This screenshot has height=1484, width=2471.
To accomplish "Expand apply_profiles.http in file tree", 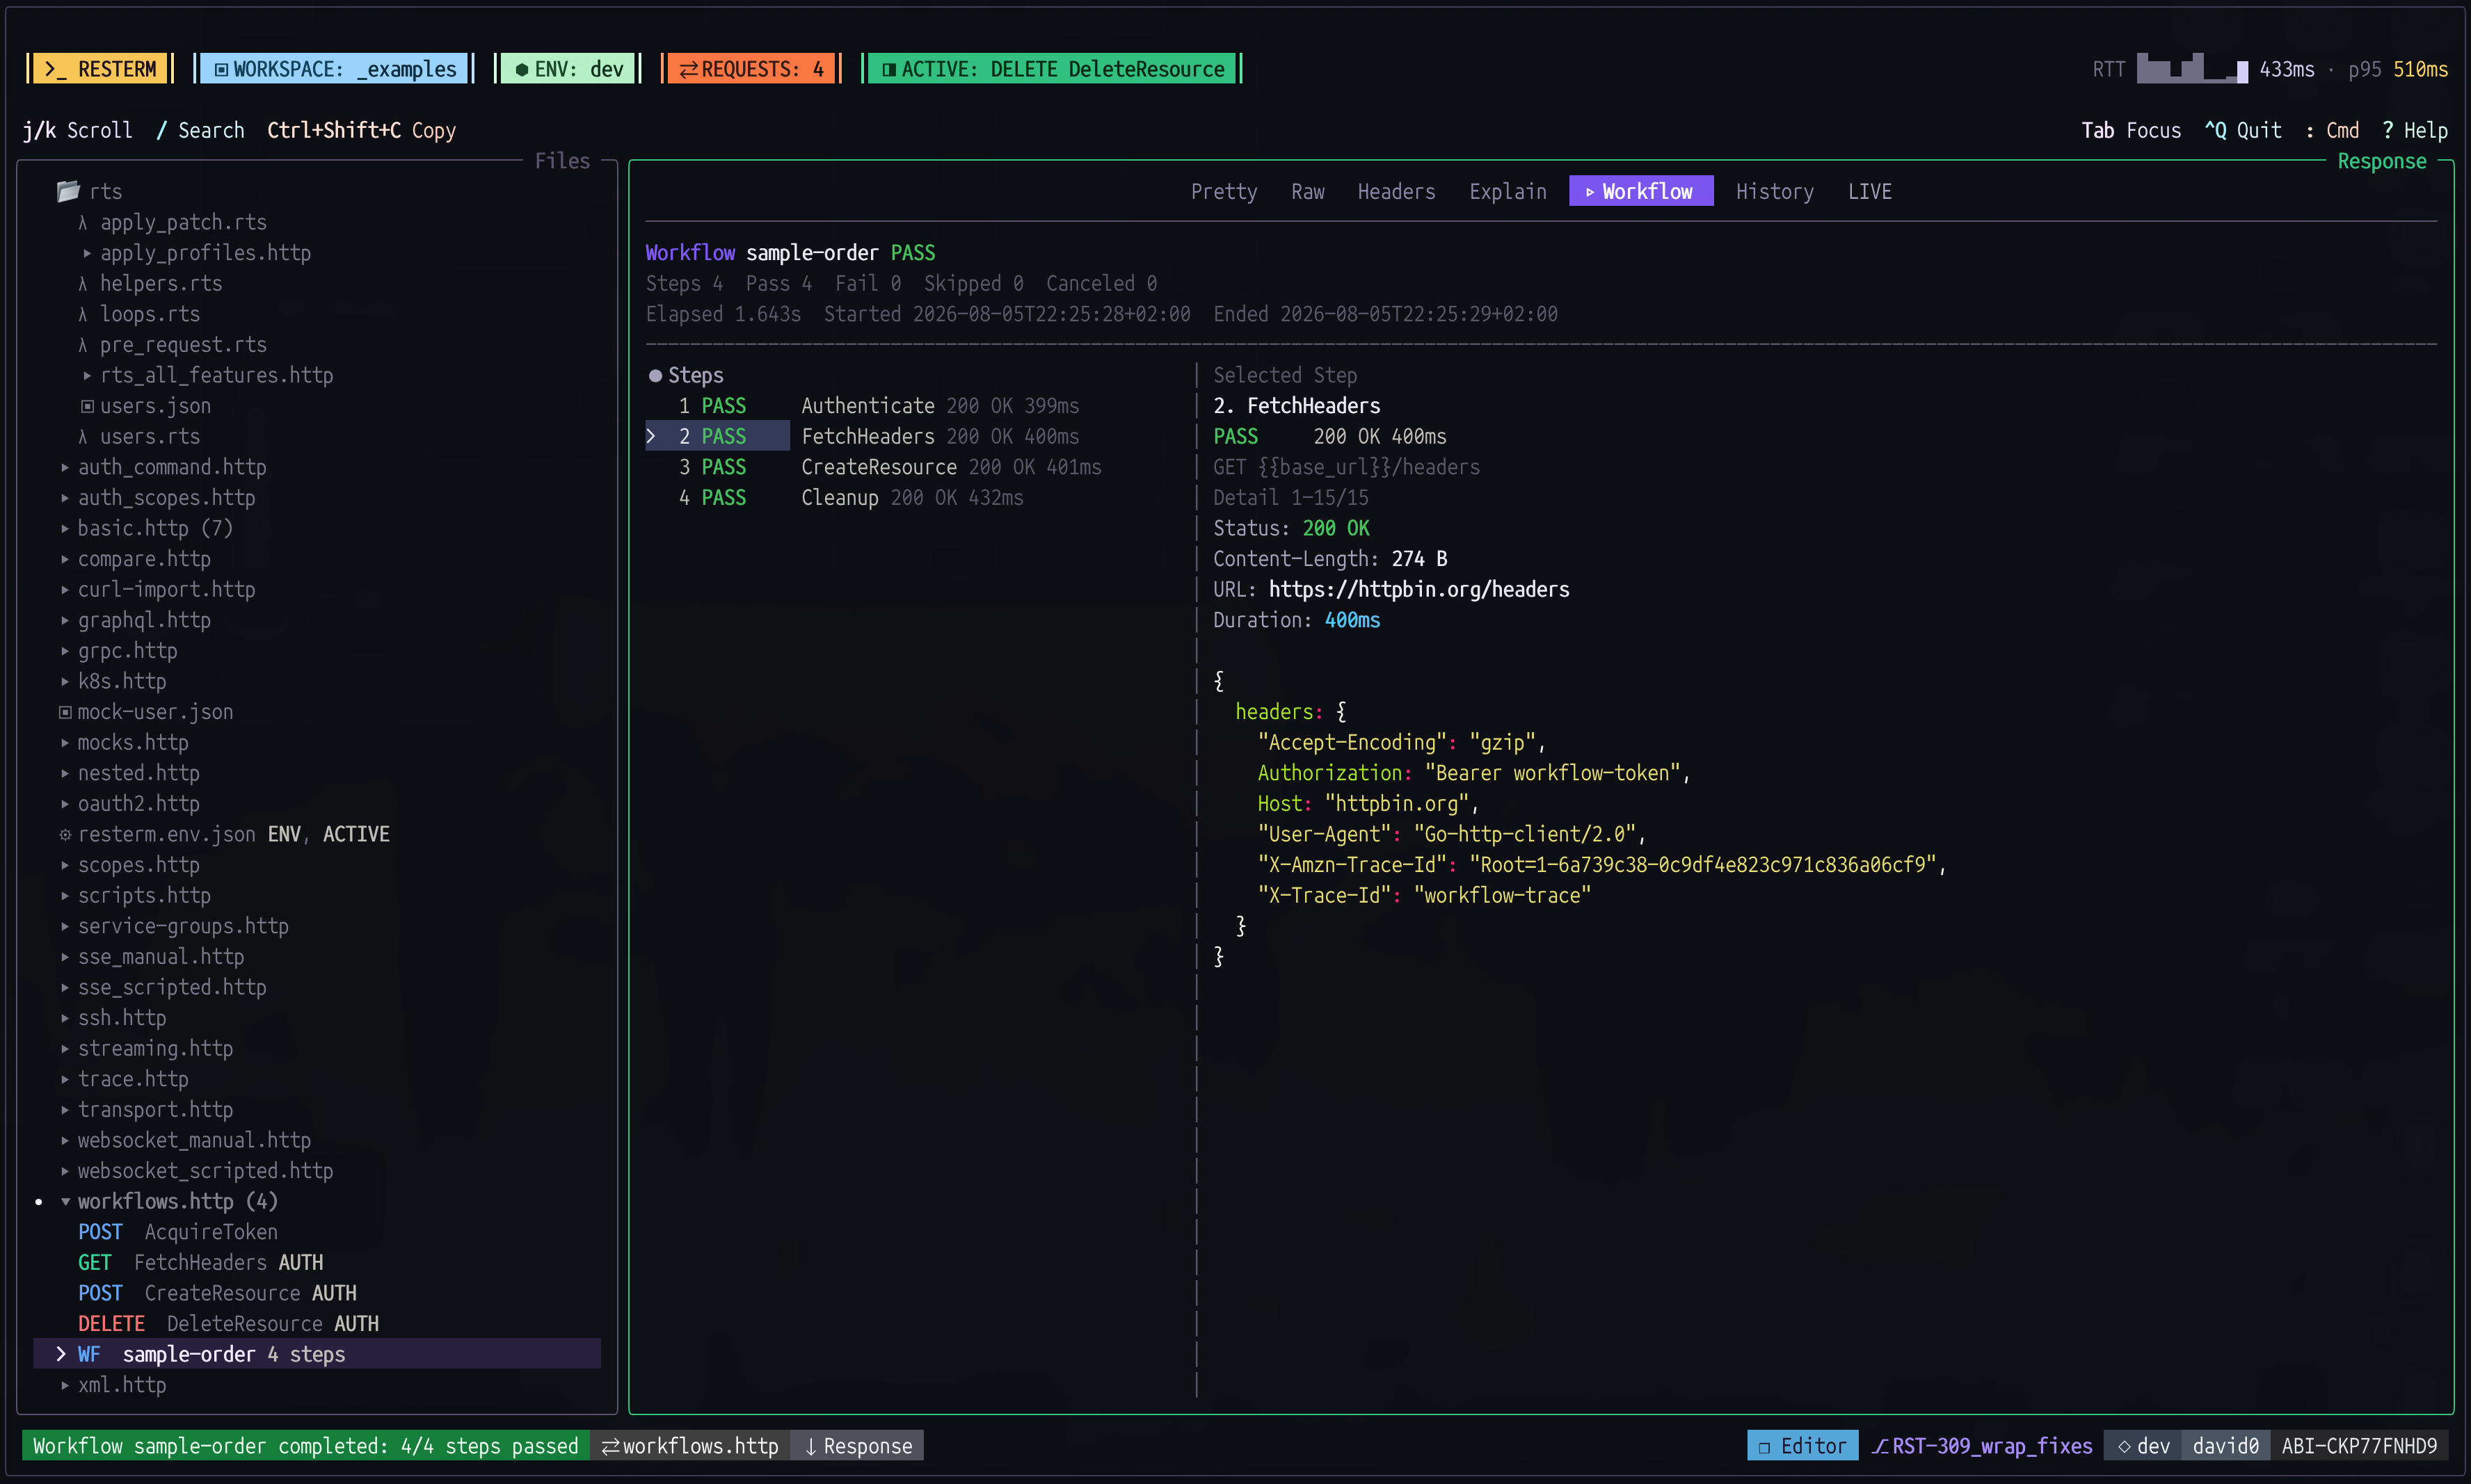I will tap(87, 253).
